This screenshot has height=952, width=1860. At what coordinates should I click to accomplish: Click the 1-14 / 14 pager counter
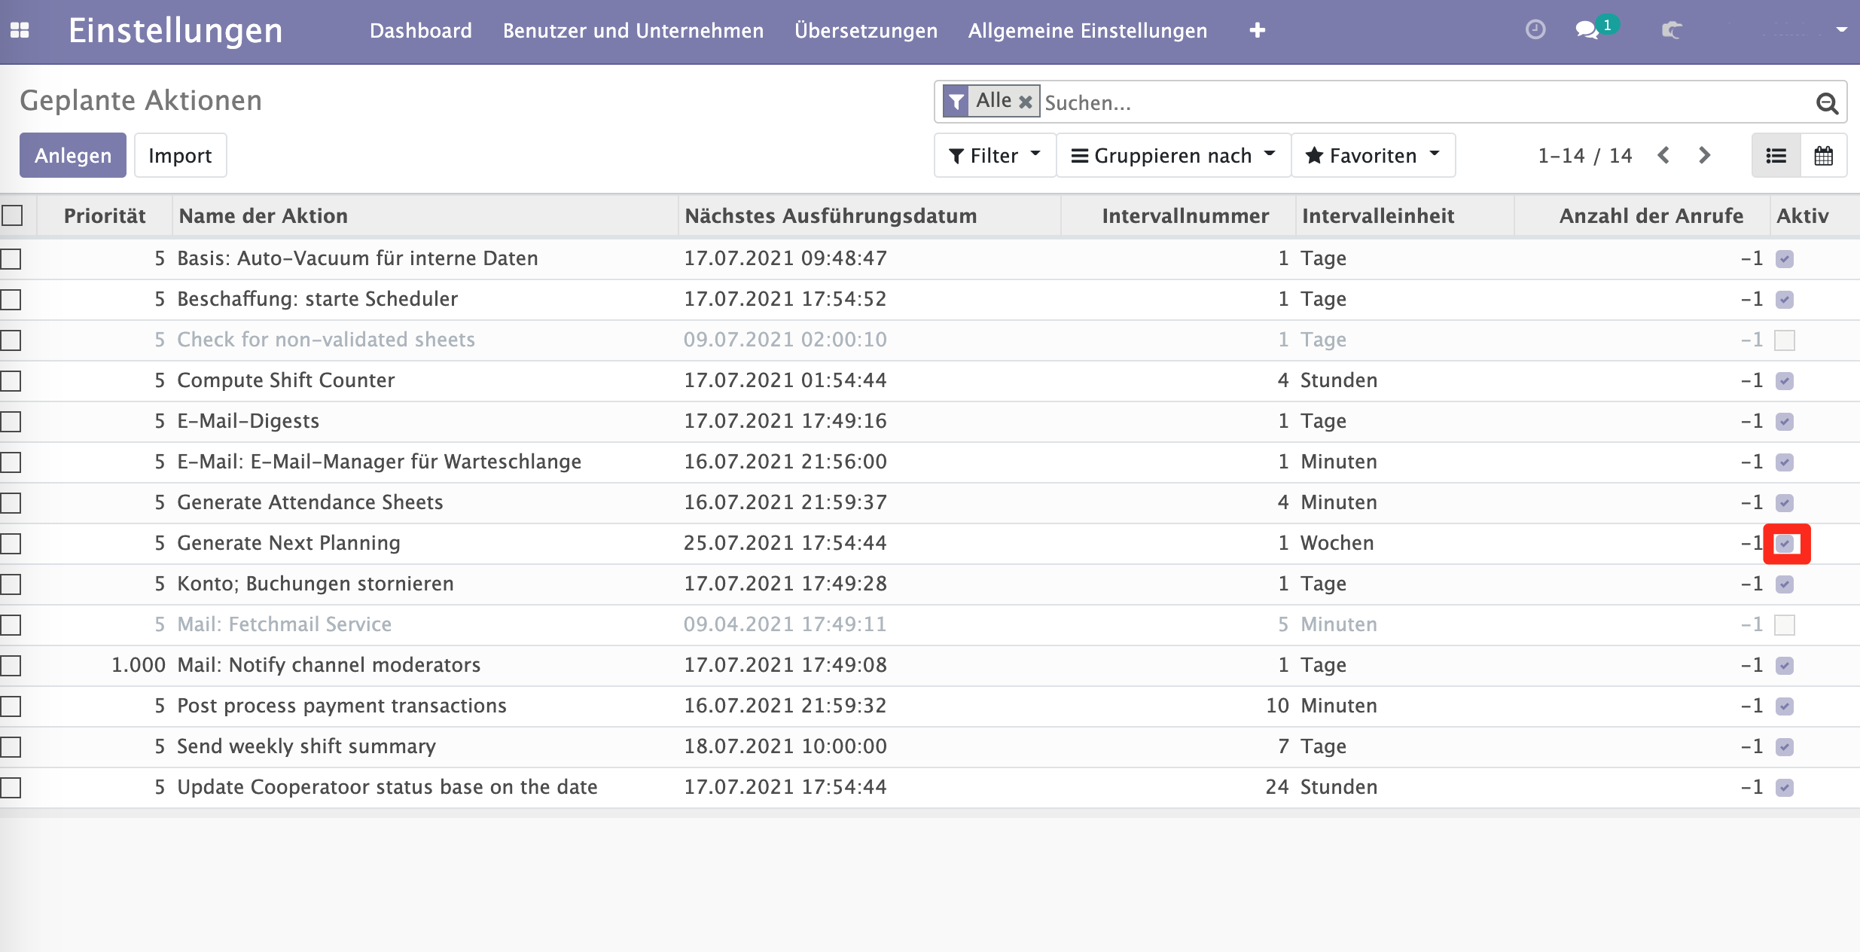1584,155
